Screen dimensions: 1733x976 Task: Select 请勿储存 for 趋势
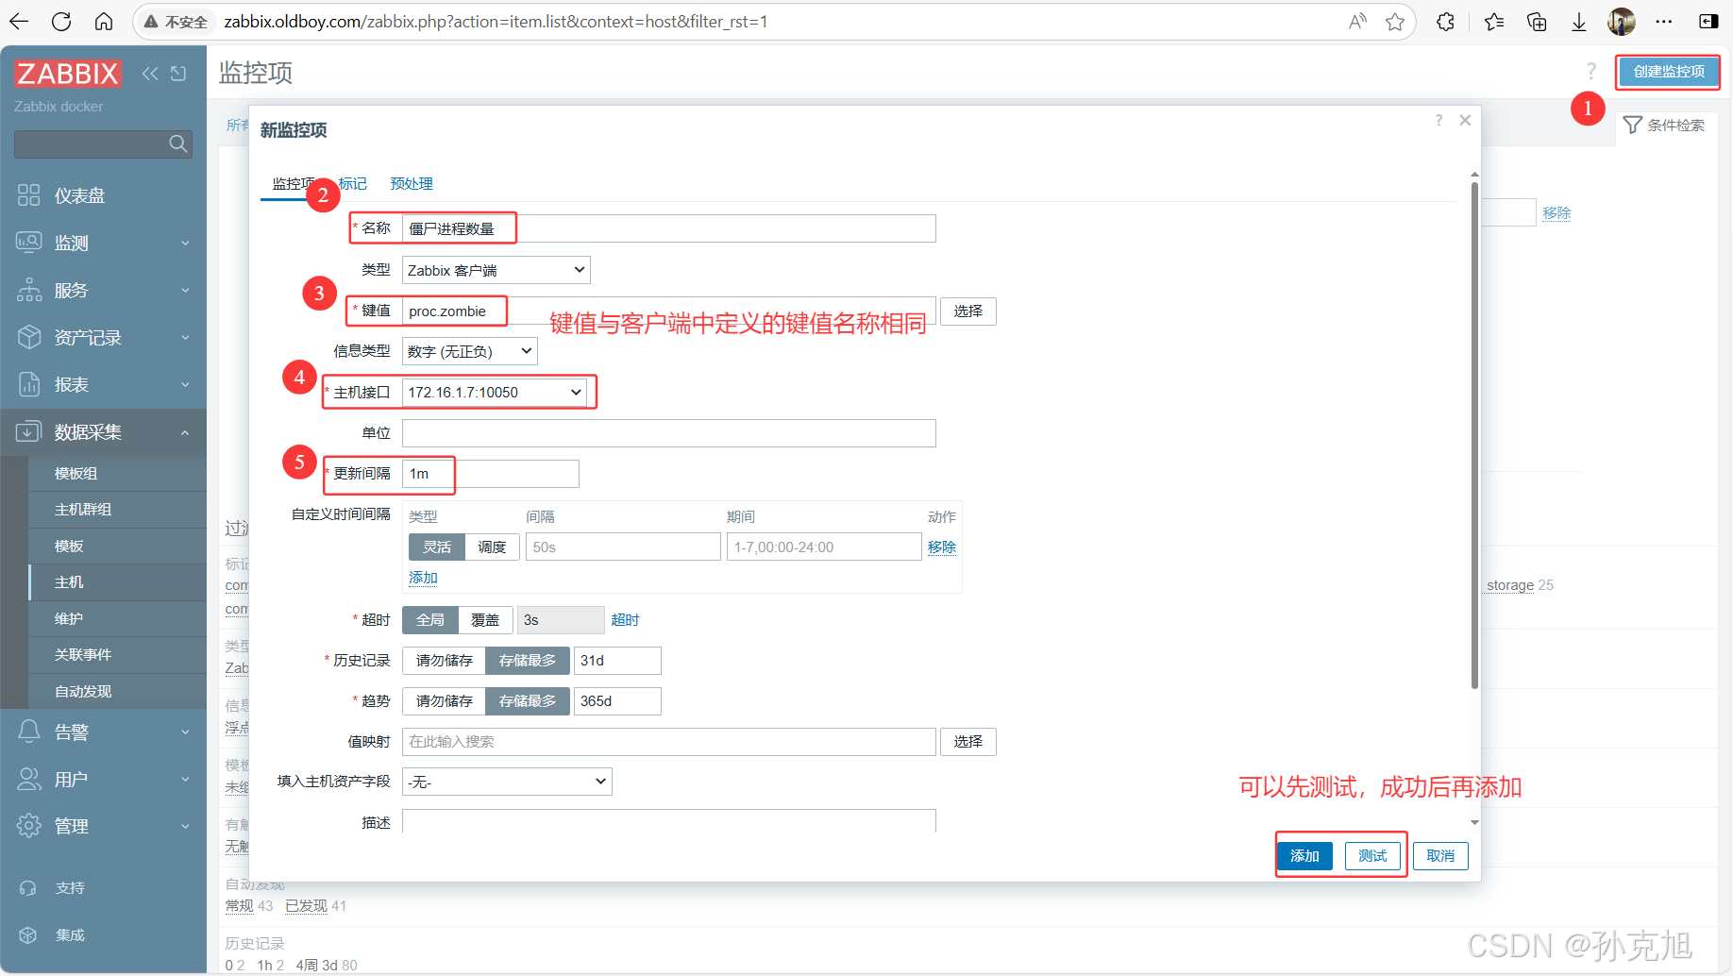point(444,701)
